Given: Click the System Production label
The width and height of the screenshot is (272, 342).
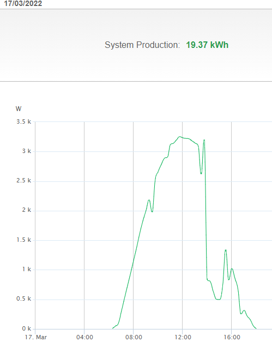Looking at the screenshot, I should point(142,45).
